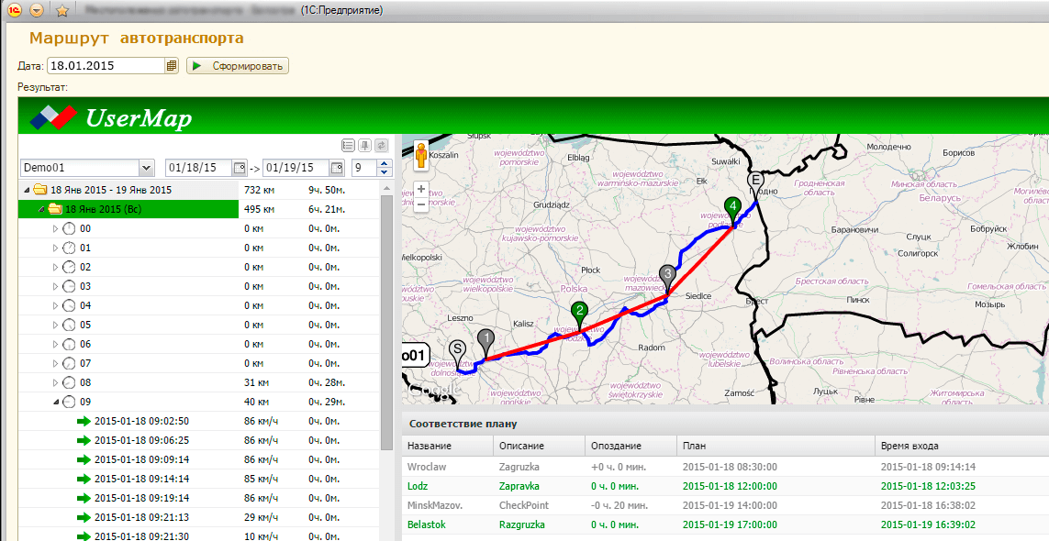Click the favorites star icon
Screen dimensions: 1049x541
62,10
